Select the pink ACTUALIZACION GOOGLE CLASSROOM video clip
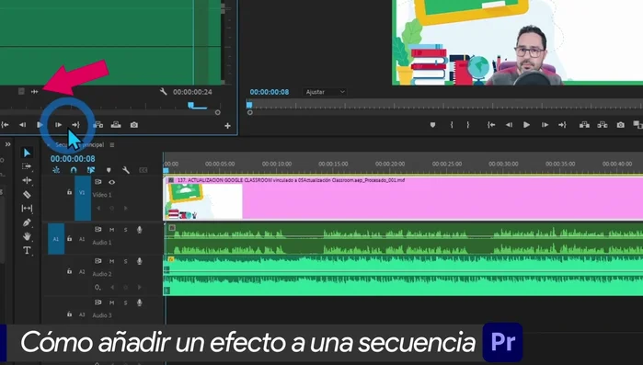 click(403, 199)
